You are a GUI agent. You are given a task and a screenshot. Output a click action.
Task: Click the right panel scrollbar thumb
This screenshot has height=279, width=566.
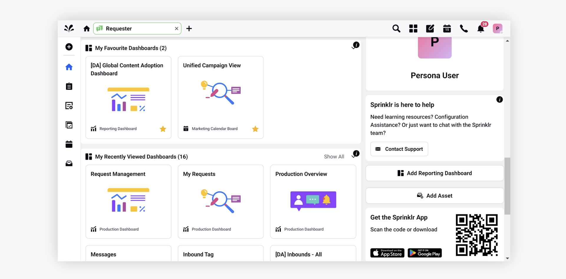click(x=507, y=186)
